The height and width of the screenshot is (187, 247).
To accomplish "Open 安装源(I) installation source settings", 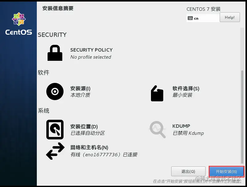I will pyautogui.click(x=80, y=88).
